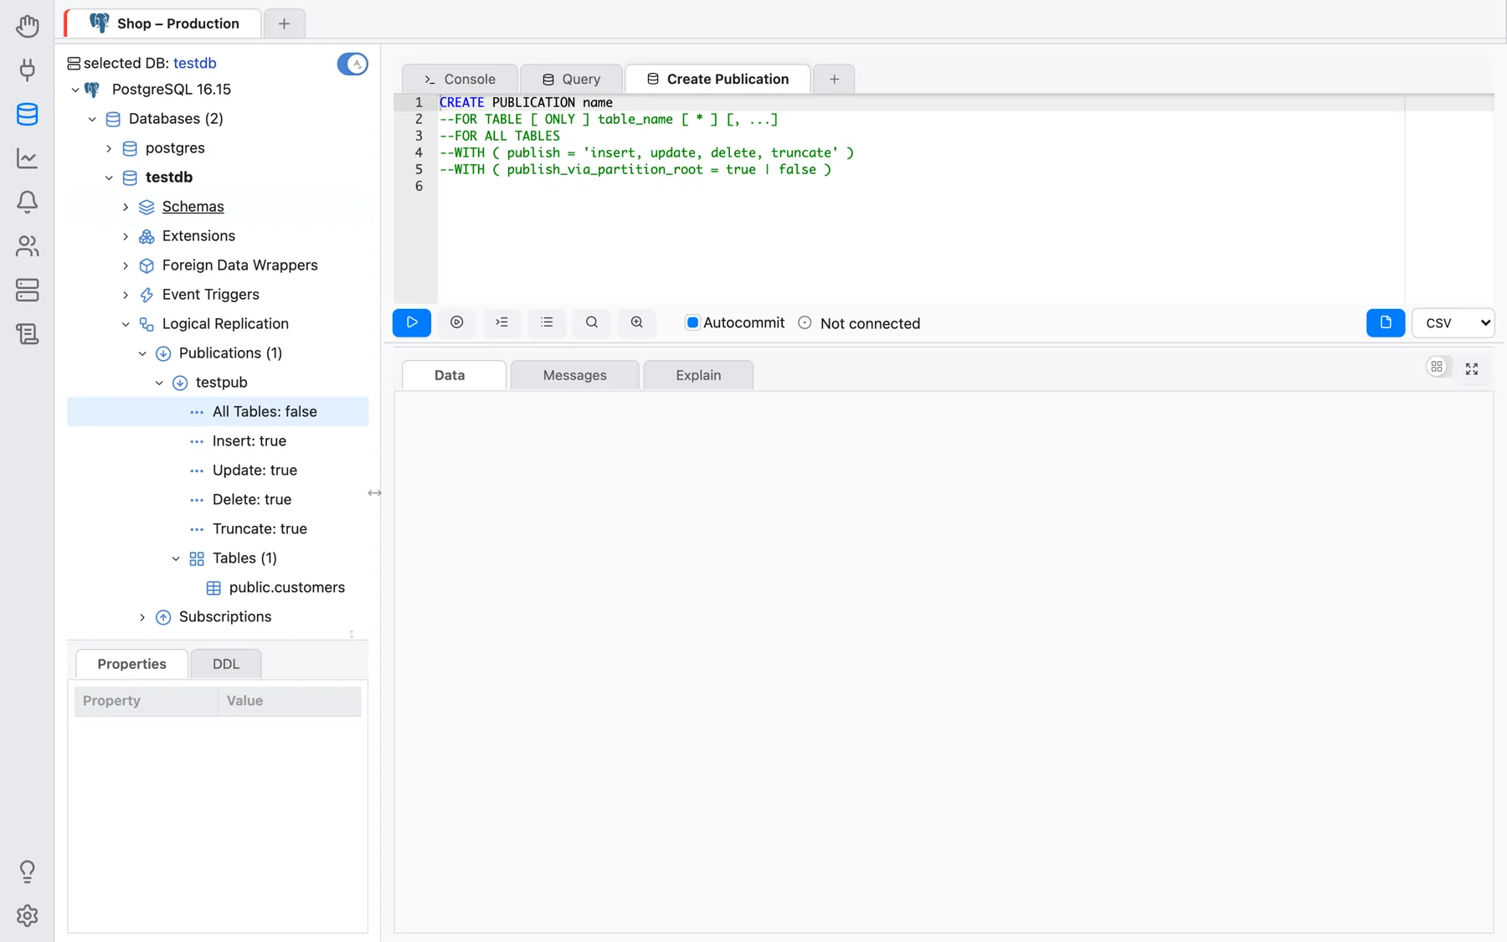Open the monitoring chart icon
The width and height of the screenshot is (1507, 942).
27,157
